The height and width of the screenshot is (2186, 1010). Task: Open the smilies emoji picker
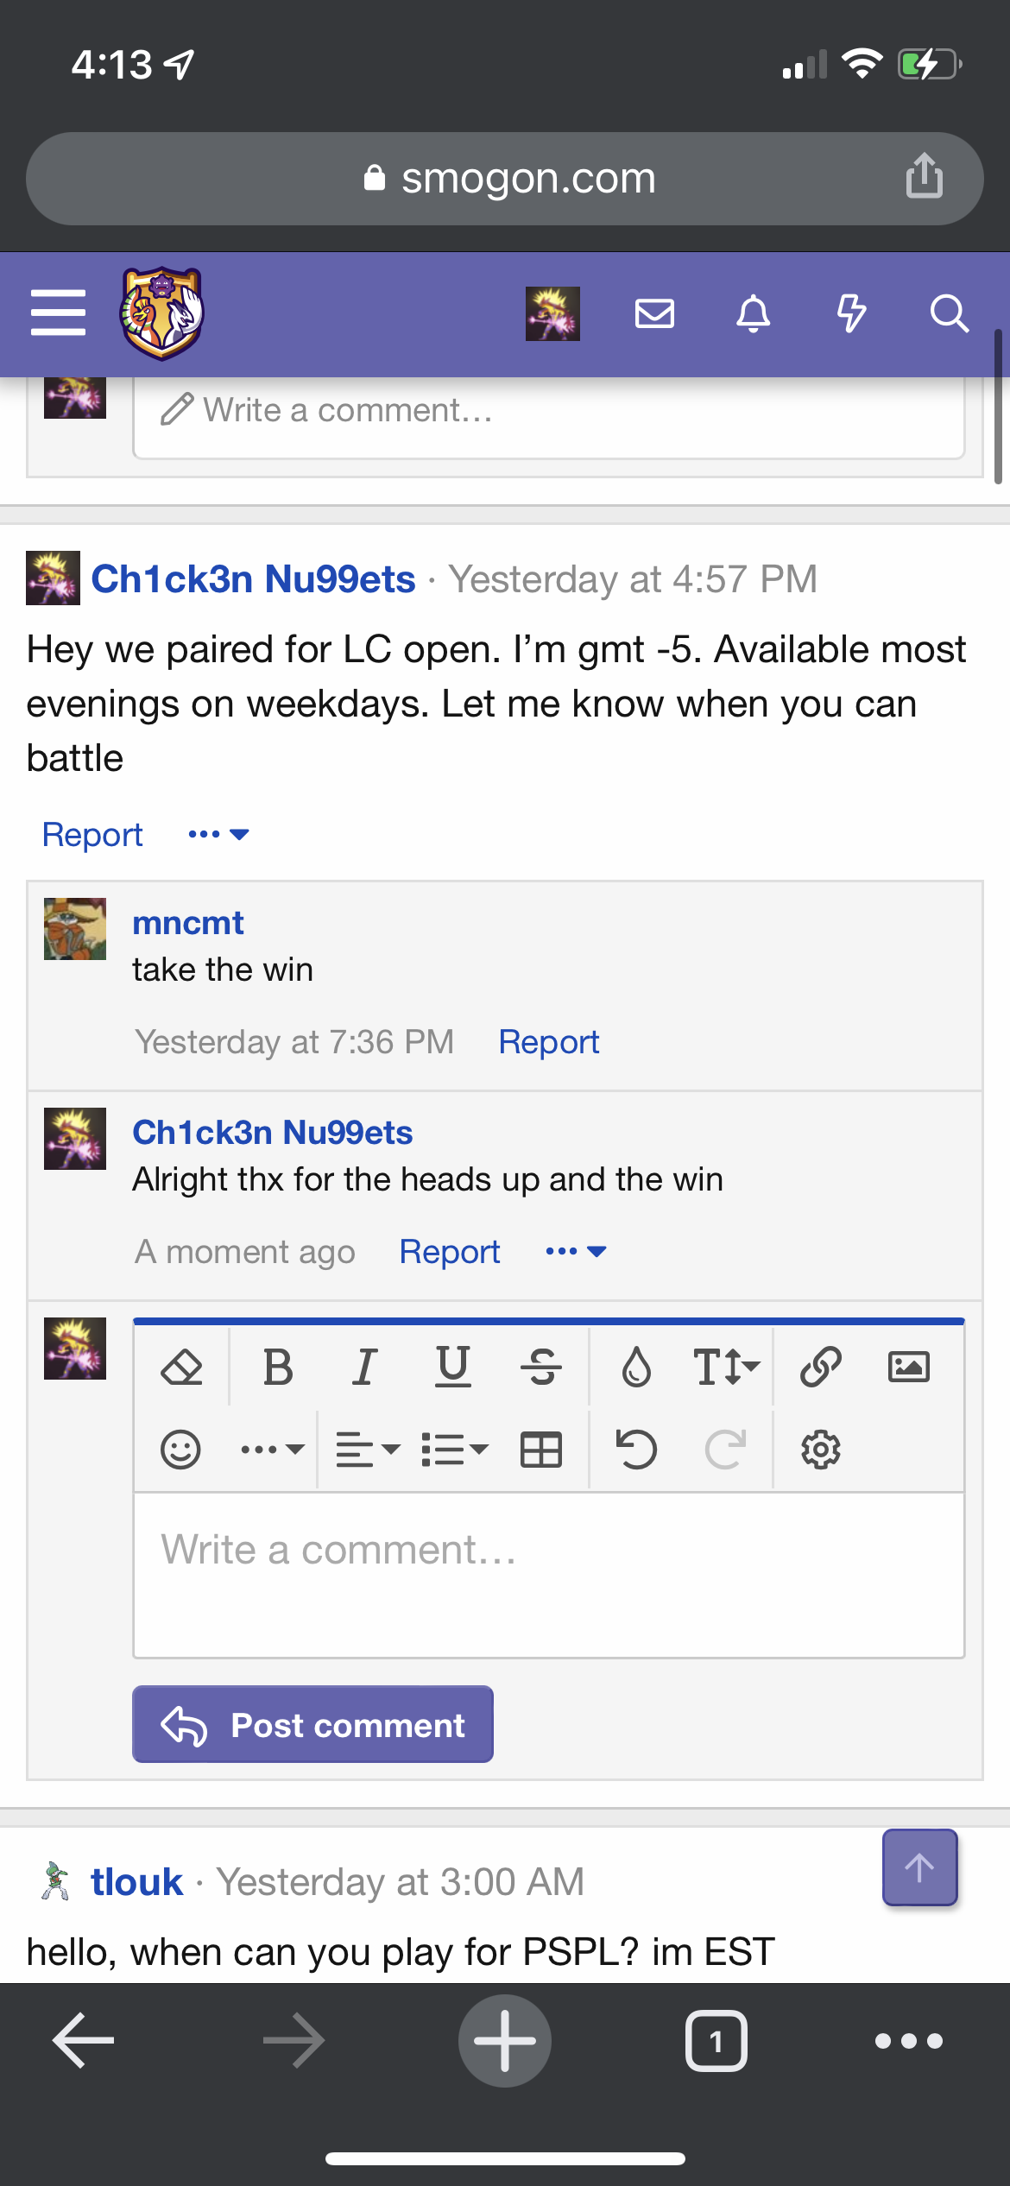tap(180, 1449)
